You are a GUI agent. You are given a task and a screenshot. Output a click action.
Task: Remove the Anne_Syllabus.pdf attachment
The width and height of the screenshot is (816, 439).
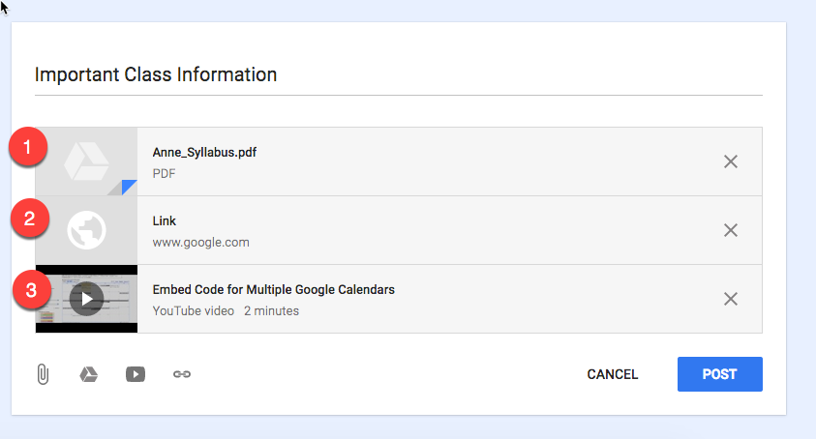[731, 161]
